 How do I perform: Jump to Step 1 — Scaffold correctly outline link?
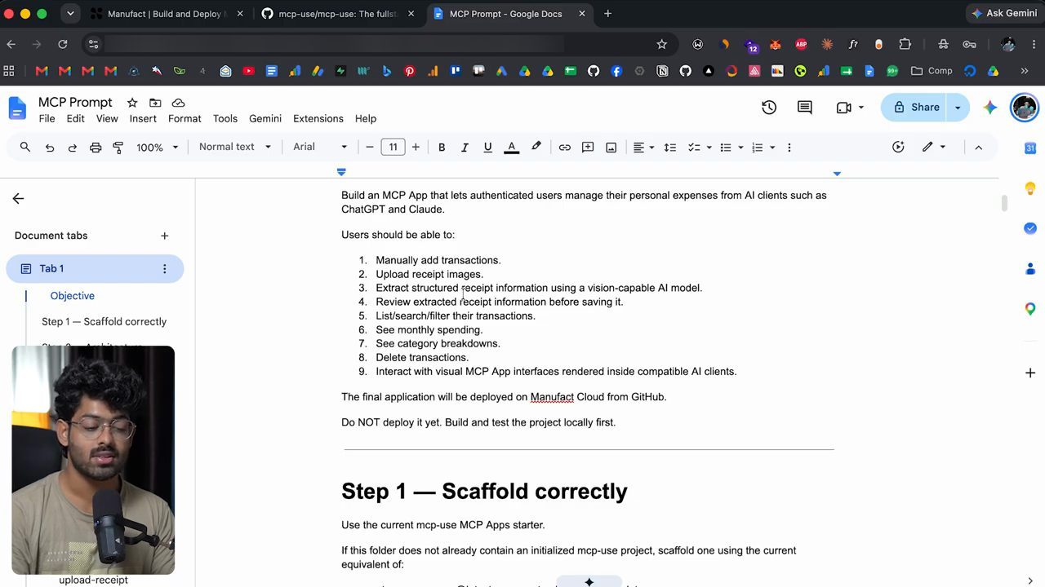104,322
